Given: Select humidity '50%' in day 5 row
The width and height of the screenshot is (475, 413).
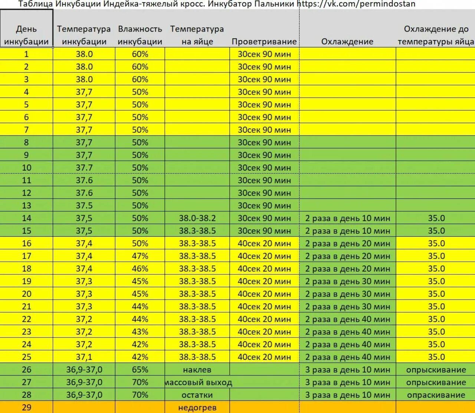Looking at the screenshot, I should coord(140,105).
